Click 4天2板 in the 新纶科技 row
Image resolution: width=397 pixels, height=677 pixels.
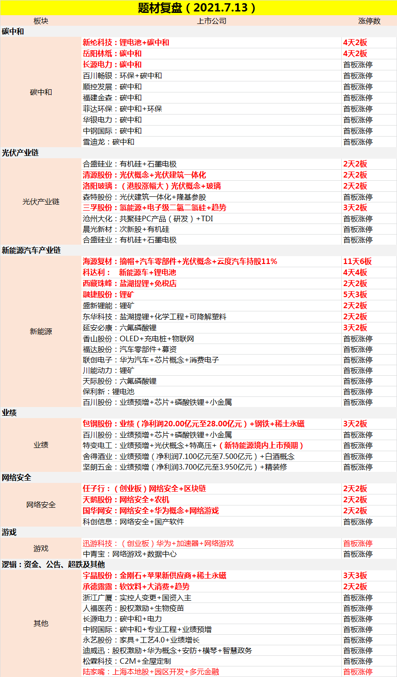pyautogui.click(x=355, y=42)
